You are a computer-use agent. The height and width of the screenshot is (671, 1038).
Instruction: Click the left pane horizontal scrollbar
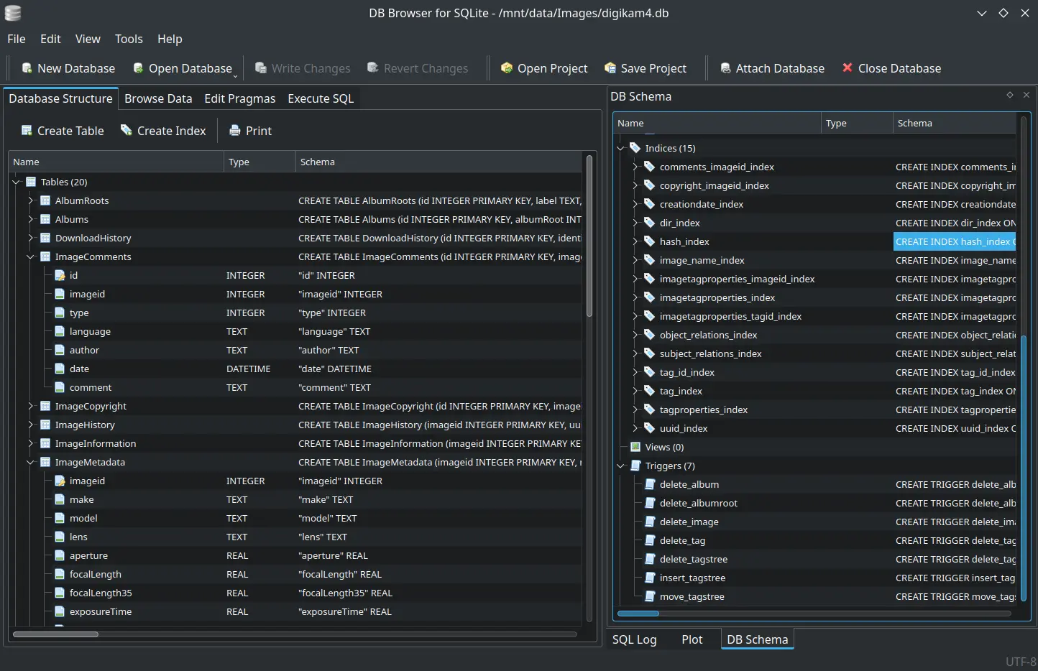pyautogui.click(x=295, y=634)
